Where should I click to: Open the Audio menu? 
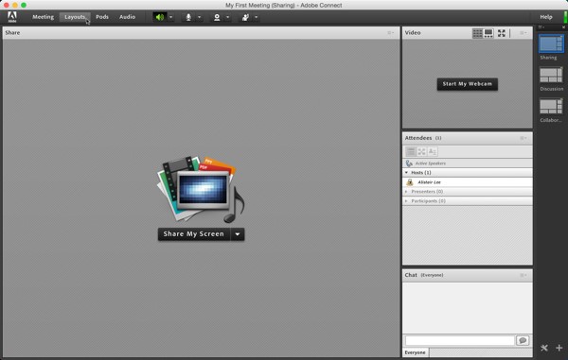(x=127, y=17)
